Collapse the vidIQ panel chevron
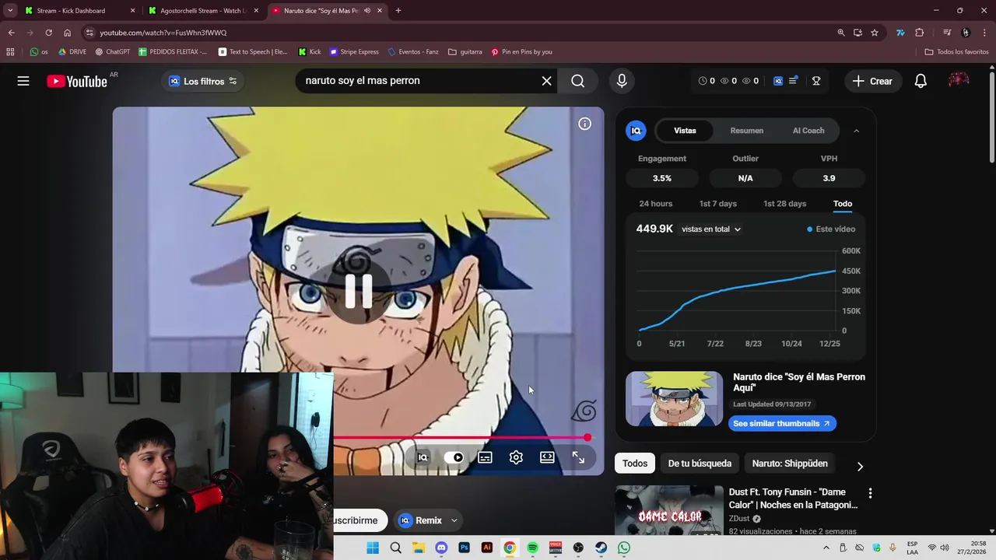 pos(856,131)
